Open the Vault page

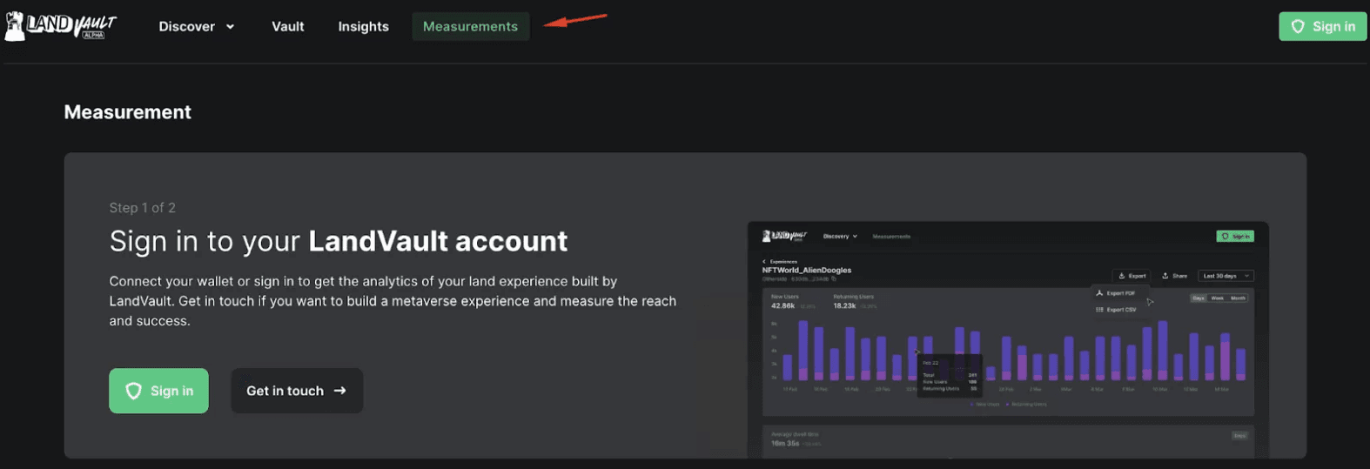pos(288,27)
